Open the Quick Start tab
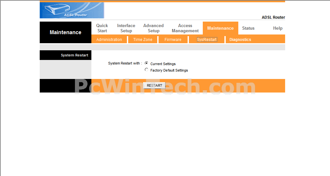This screenshot has width=330, height=176. (x=102, y=28)
